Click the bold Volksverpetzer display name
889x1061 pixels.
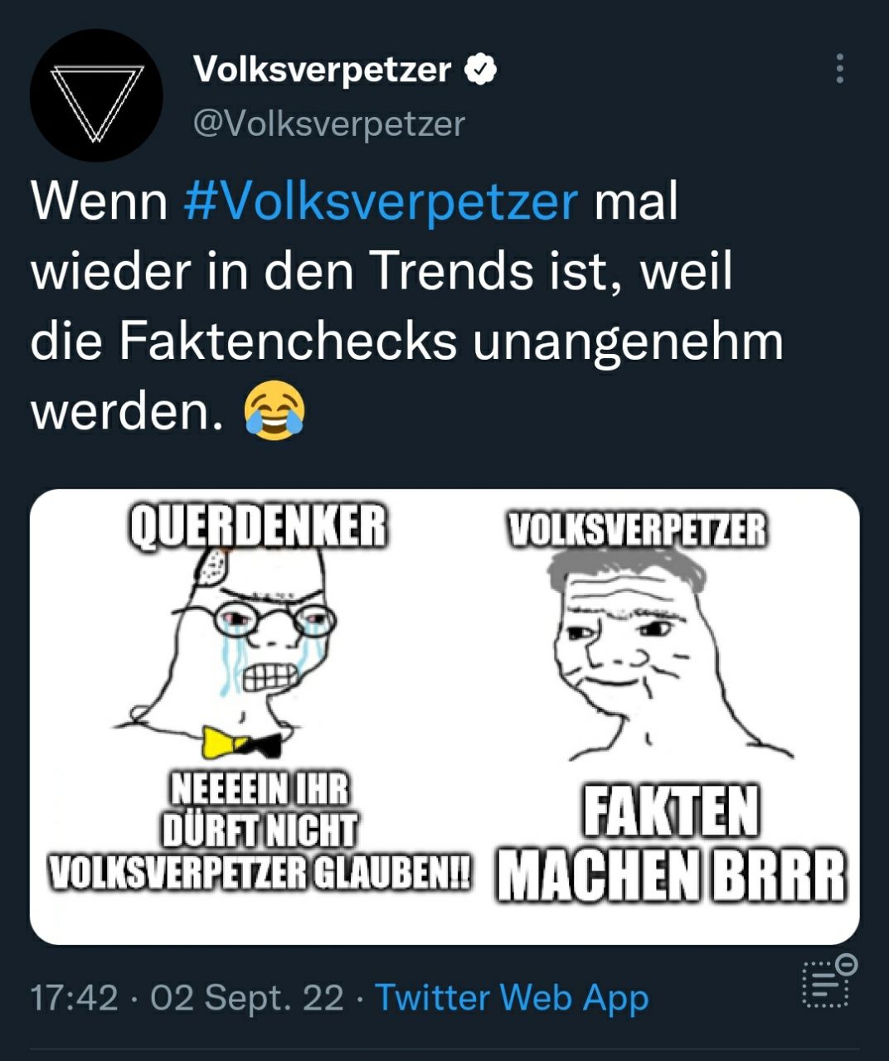click(323, 70)
